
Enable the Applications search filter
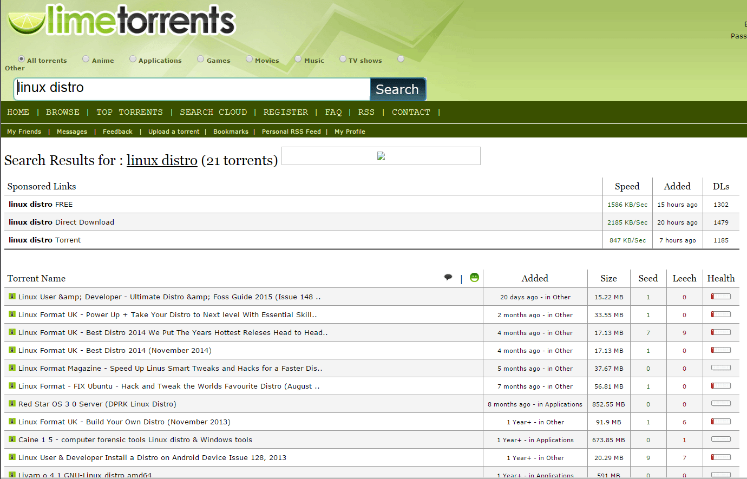(x=133, y=59)
